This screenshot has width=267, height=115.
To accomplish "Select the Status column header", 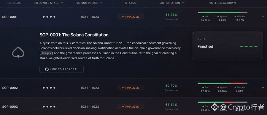I will (131, 3).
